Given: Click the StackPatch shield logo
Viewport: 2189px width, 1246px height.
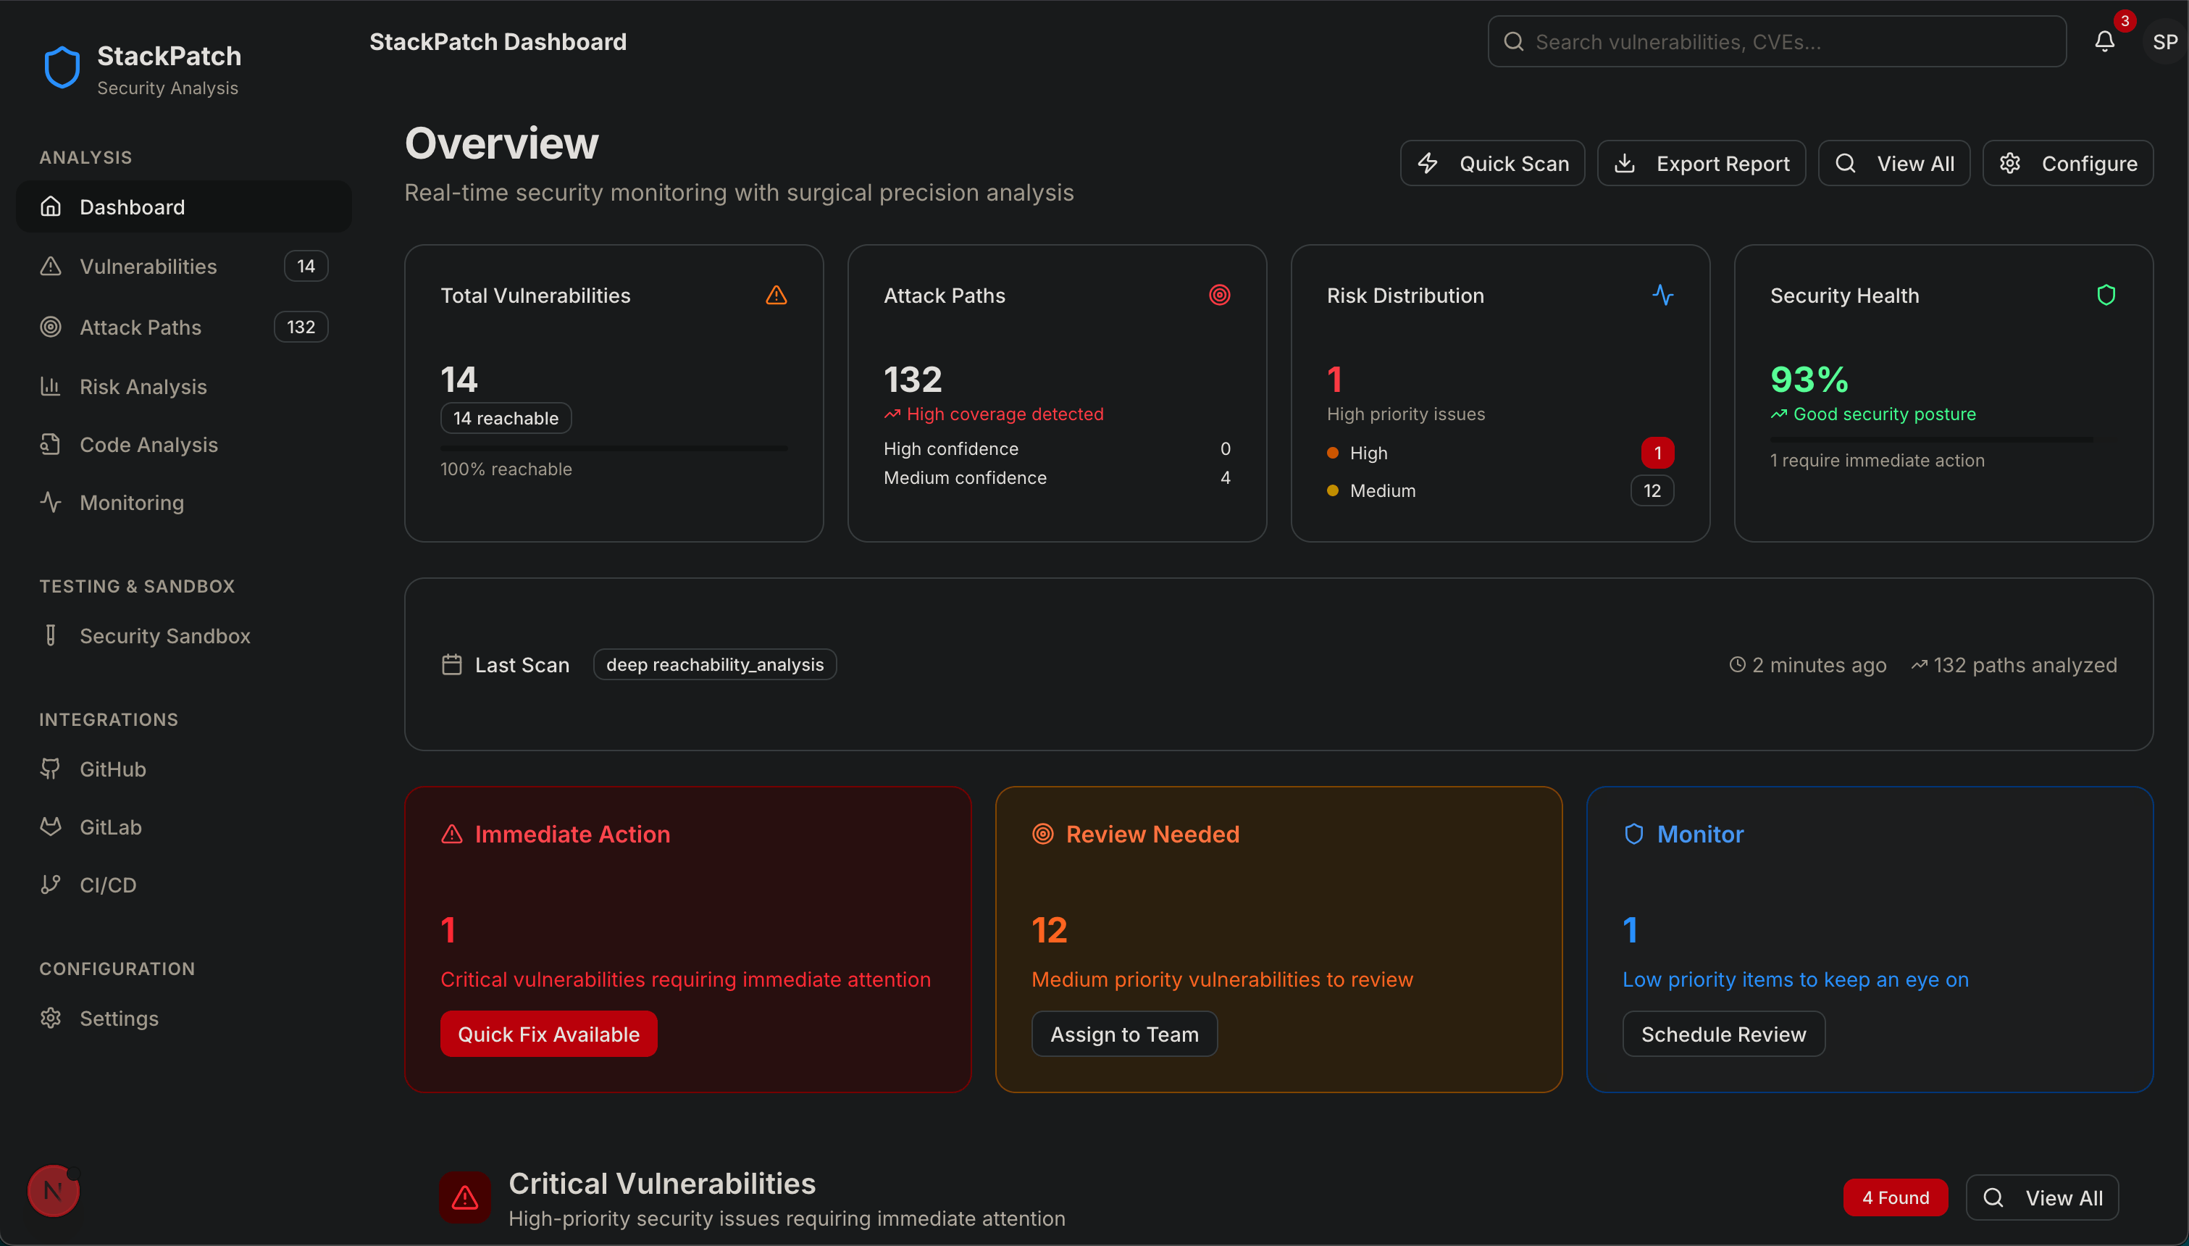Looking at the screenshot, I should pos(62,67).
